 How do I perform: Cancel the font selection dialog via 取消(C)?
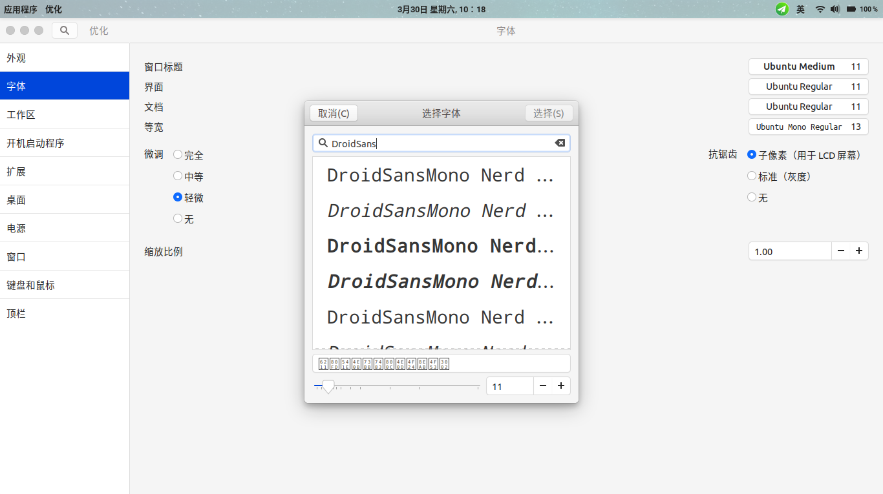click(334, 112)
